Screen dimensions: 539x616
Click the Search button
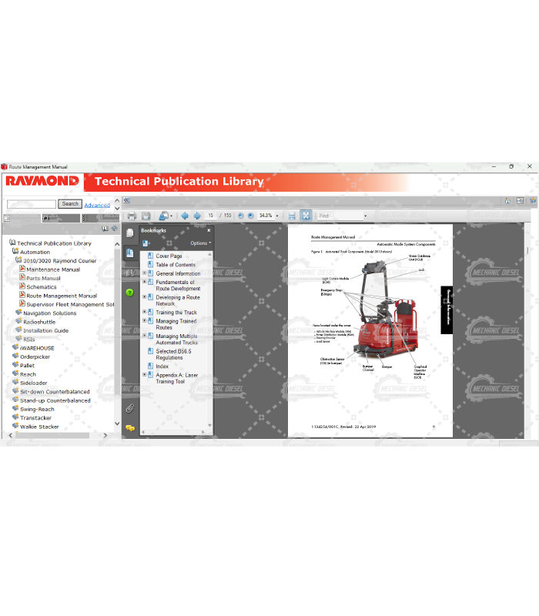click(x=70, y=204)
